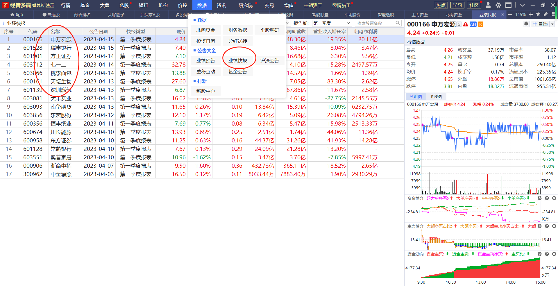The height and width of the screenshot is (288, 558).
Task: Click the search magnifier icon
Action: [398, 23]
